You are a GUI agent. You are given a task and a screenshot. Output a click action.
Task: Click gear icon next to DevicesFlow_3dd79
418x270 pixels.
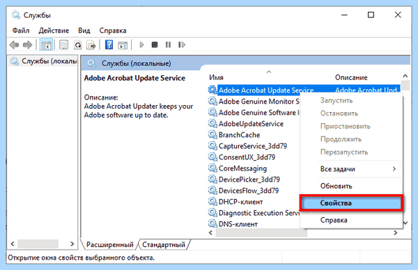[x=212, y=191]
